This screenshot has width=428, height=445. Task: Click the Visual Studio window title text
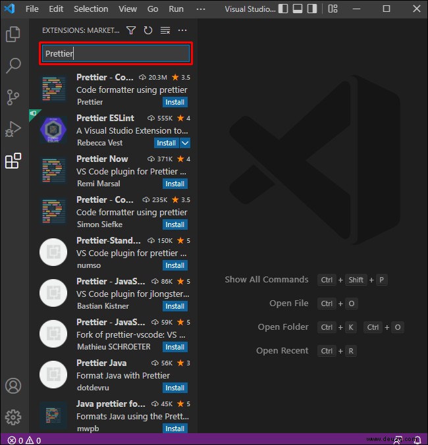[250, 9]
